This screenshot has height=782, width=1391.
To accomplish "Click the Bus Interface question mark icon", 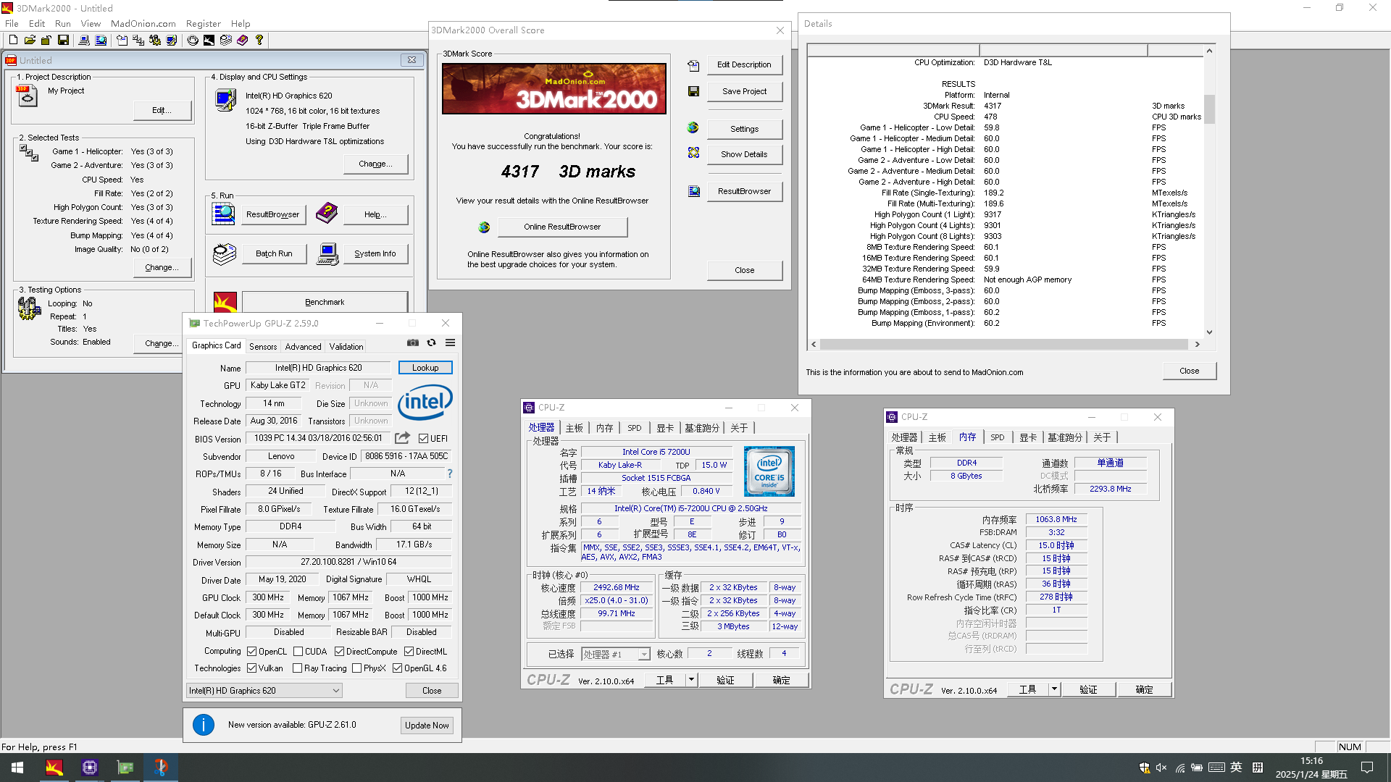I will click(450, 474).
